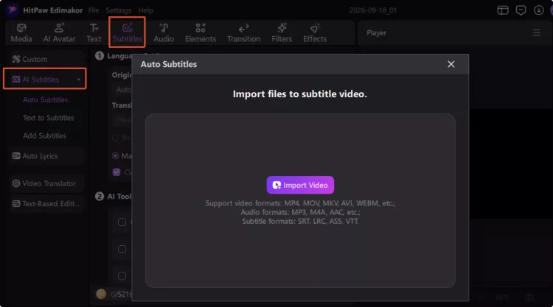Tick the first AI Tool checkbox

122,222
